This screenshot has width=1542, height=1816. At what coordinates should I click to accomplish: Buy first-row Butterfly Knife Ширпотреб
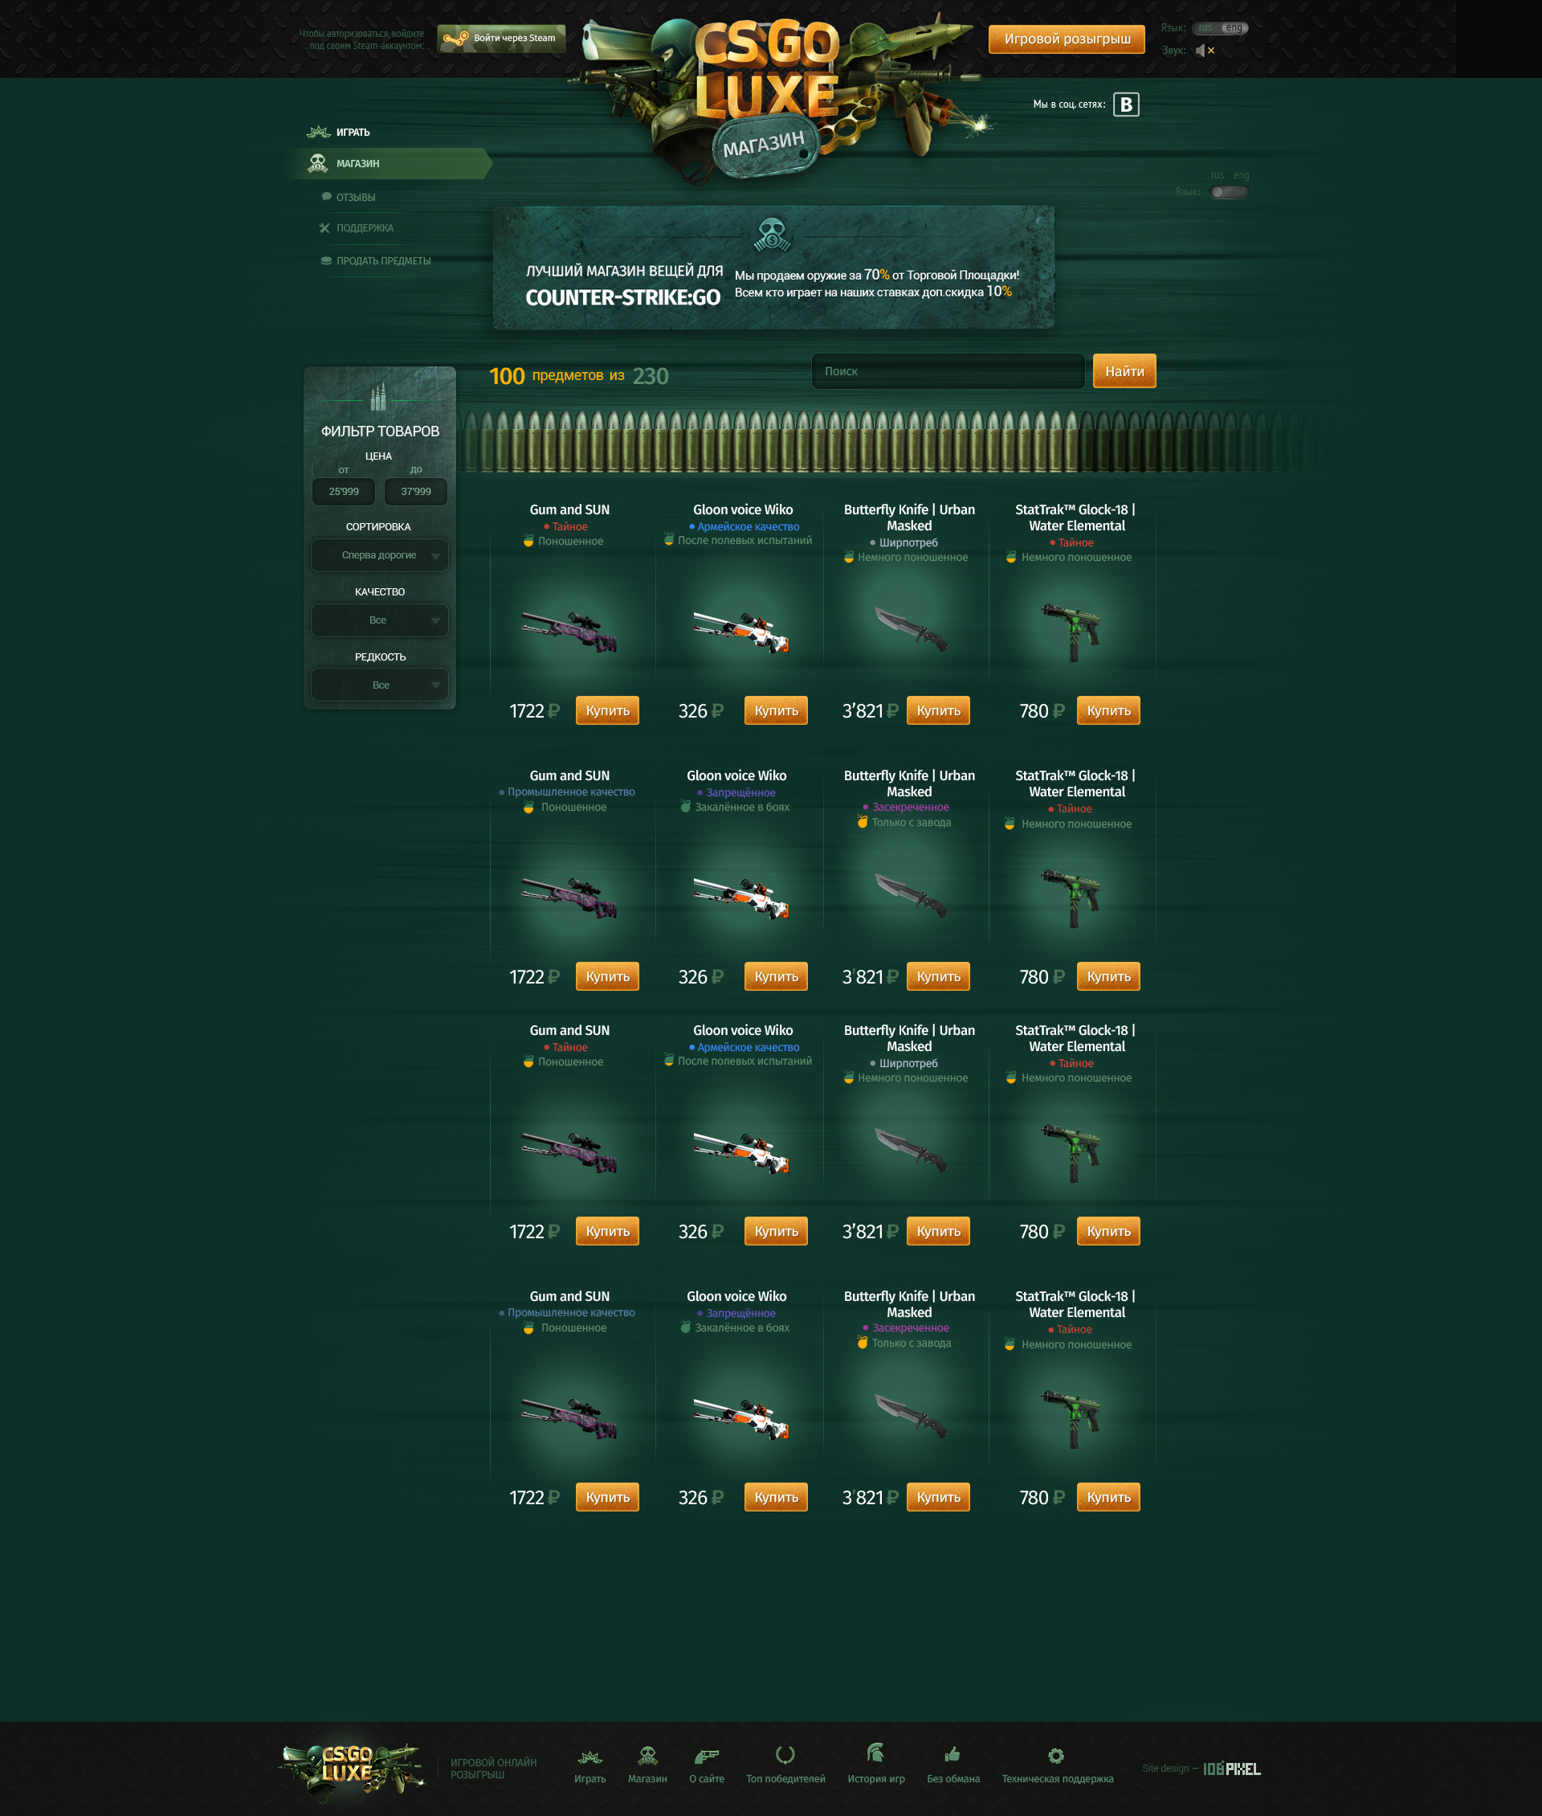click(x=938, y=710)
